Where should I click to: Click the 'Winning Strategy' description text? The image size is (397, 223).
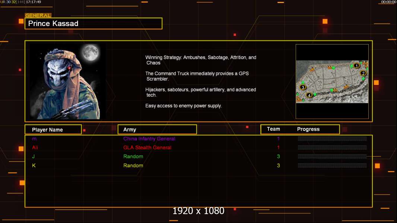201,60
